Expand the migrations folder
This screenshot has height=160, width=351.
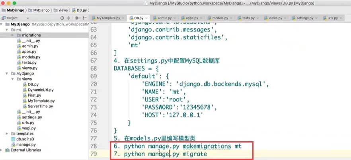coord(13,35)
